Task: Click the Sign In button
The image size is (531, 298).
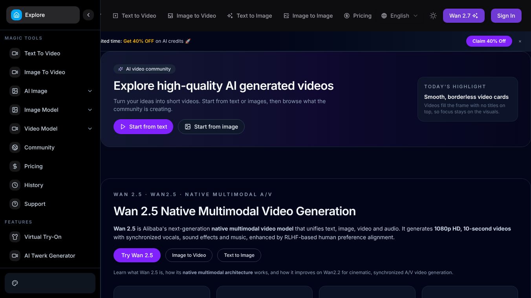Action: click(506, 16)
